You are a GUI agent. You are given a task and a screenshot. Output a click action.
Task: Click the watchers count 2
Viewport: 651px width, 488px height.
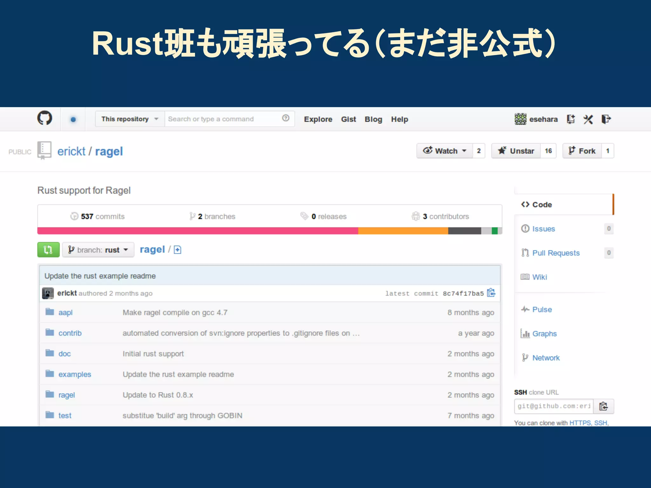click(479, 151)
